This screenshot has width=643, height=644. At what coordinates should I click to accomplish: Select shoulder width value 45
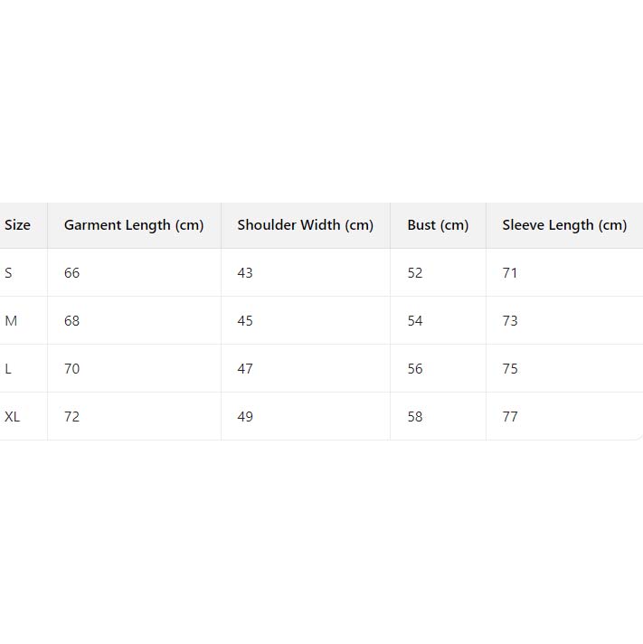pos(245,321)
